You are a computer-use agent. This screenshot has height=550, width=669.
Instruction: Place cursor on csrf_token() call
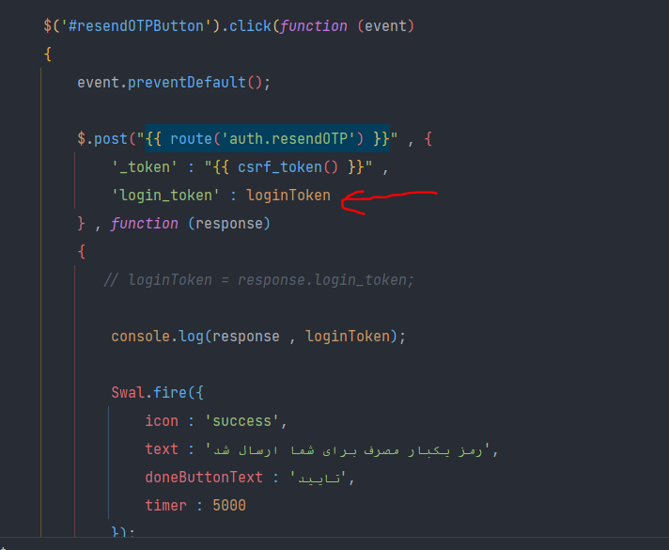pos(288,167)
